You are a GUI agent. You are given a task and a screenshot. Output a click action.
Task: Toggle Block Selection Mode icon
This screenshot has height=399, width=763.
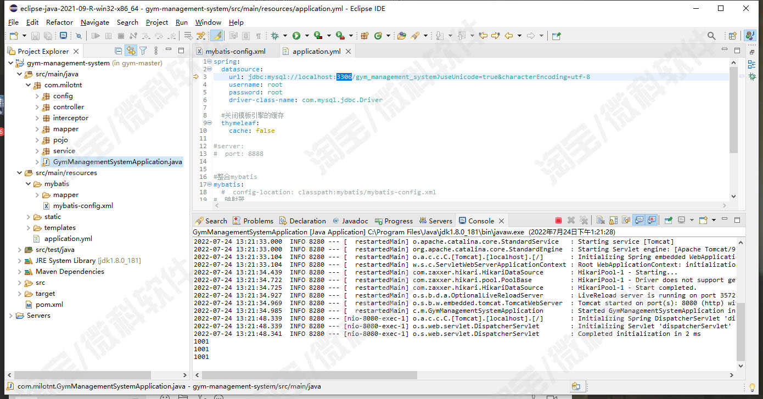(246, 36)
